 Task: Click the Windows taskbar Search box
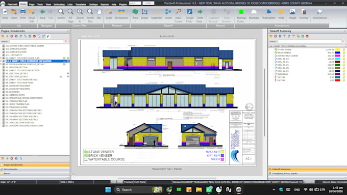point(138,189)
